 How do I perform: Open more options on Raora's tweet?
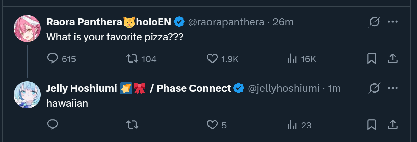393,22
